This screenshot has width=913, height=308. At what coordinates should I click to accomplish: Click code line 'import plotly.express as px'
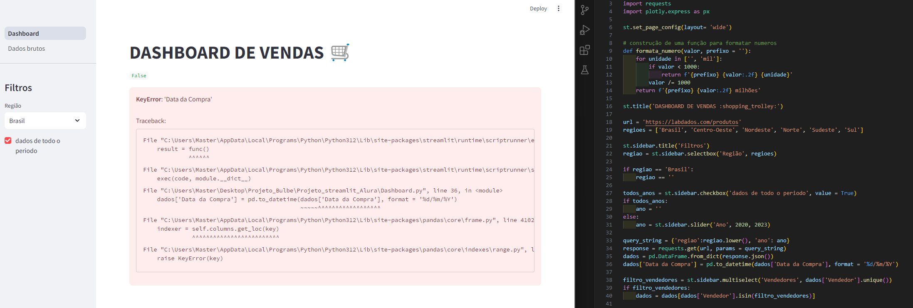[666, 11]
